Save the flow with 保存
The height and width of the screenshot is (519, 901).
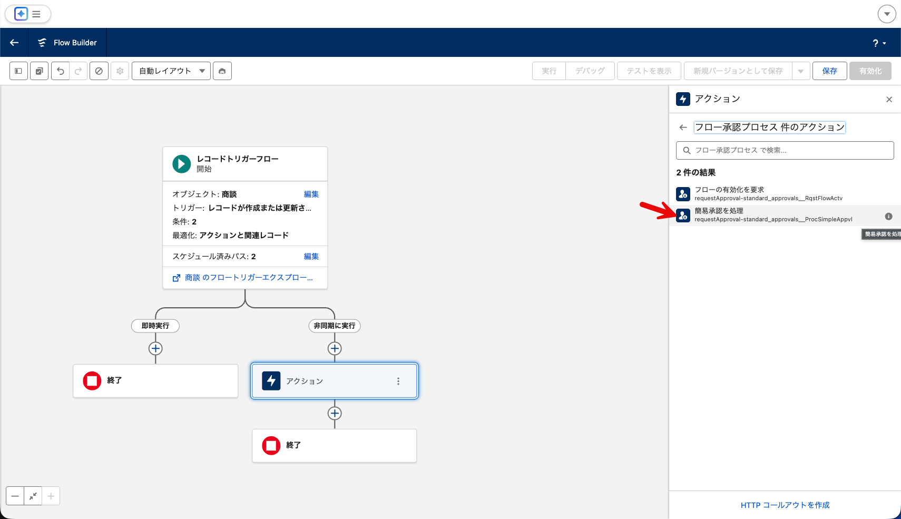[x=830, y=71]
